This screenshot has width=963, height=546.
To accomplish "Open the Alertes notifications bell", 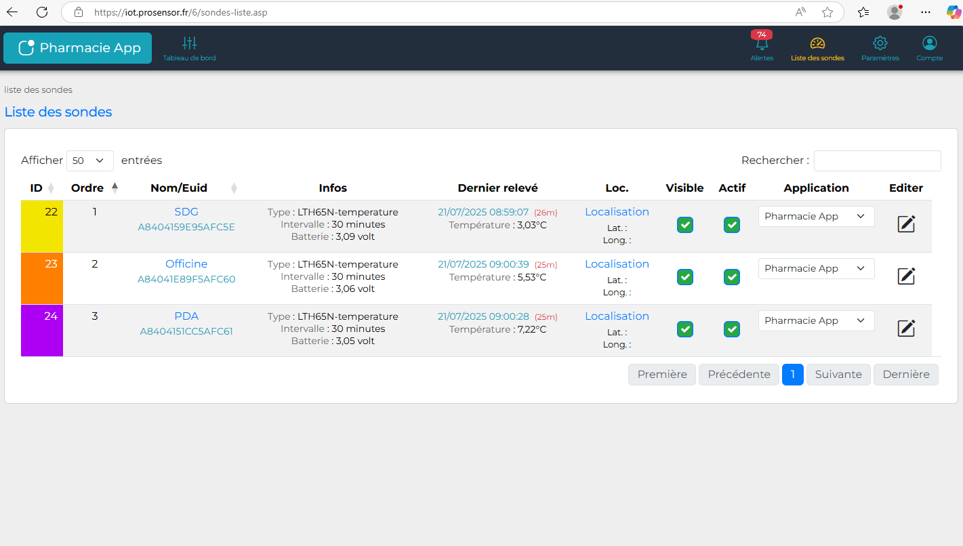I will coord(762,46).
